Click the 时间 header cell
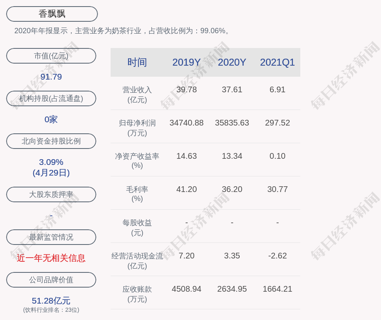 tap(137, 62)
